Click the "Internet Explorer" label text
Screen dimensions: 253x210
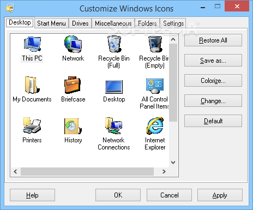[x=155, y=143]
